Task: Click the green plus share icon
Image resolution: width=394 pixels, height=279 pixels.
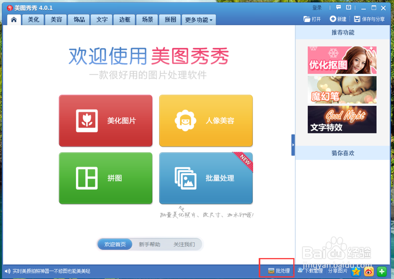Action: pos(382,272)
